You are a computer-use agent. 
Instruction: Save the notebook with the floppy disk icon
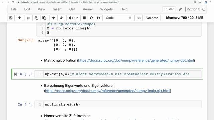(11, 18)
